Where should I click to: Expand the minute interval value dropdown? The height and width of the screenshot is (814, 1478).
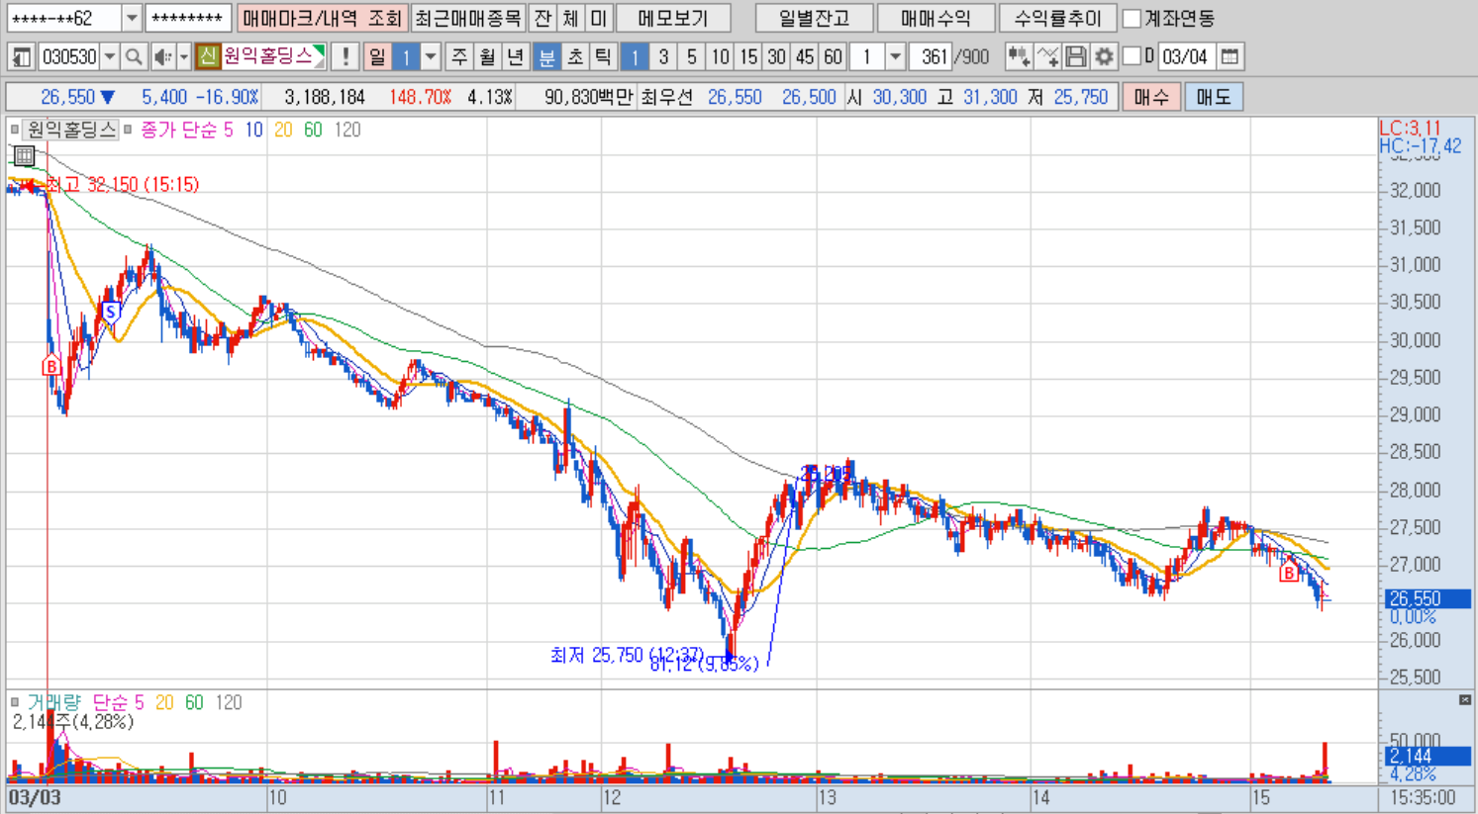pyautogui.click(x=895, y=57)
